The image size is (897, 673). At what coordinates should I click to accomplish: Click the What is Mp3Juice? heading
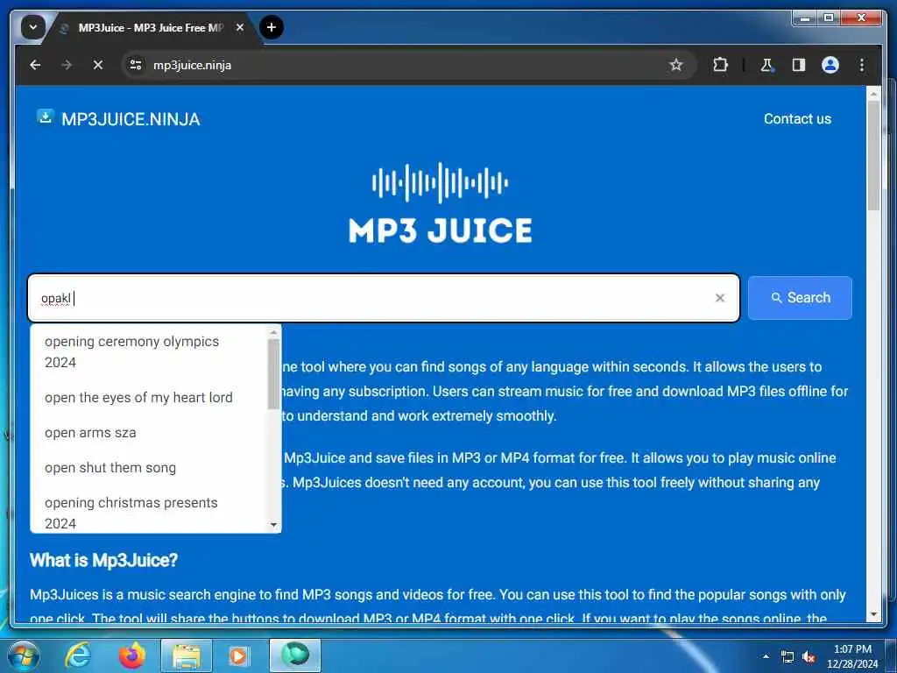103,560
